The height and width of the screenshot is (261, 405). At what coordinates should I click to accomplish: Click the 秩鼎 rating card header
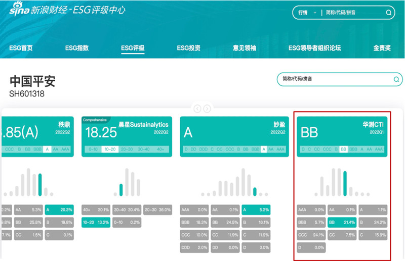(x=37, y=136)
